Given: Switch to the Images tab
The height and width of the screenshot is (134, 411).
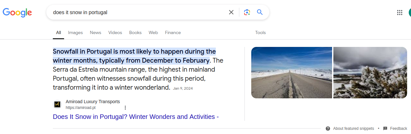Looking at the screenshot, I should coord(75,32).
